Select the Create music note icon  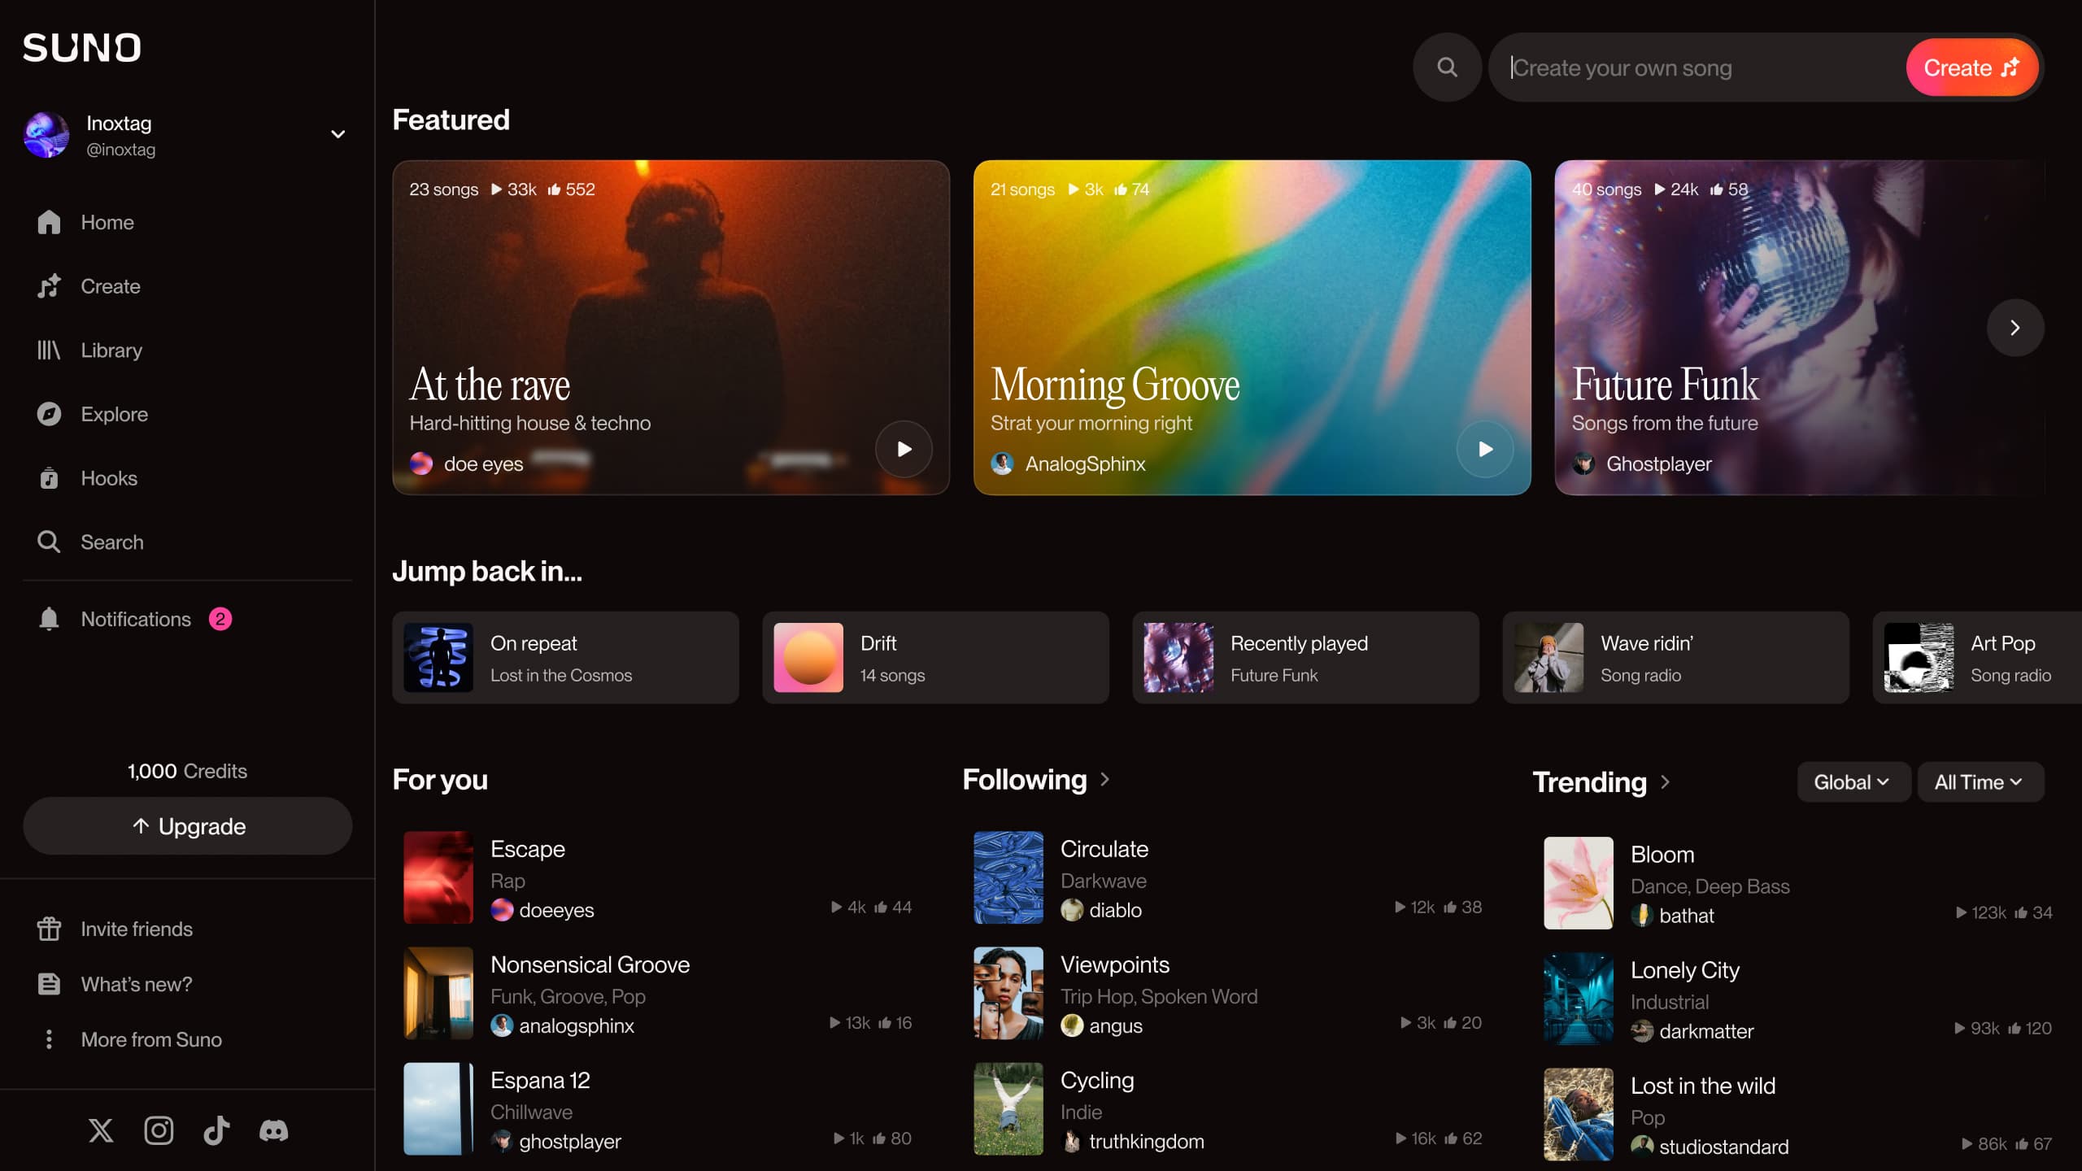tap(49, 286)
